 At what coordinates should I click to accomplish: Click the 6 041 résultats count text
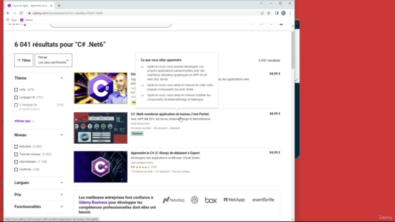pyautogui.click(x=269, y=60)
